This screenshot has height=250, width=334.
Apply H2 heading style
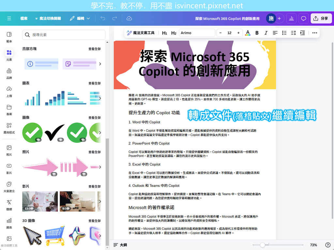click(x=174, y=33)
